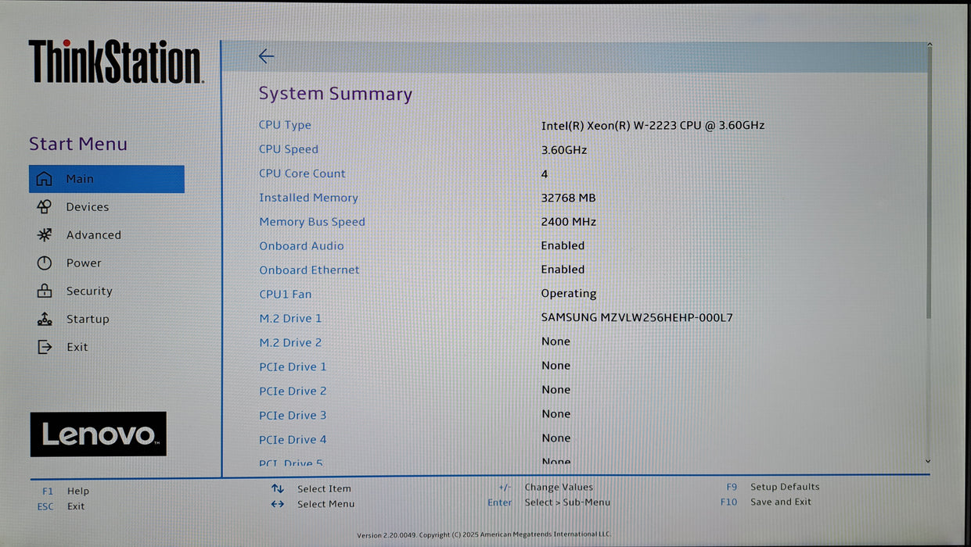Screen dimensions: 971x547
Task: Click the vertical scrollbar thumb
Action: pos(929,184)
